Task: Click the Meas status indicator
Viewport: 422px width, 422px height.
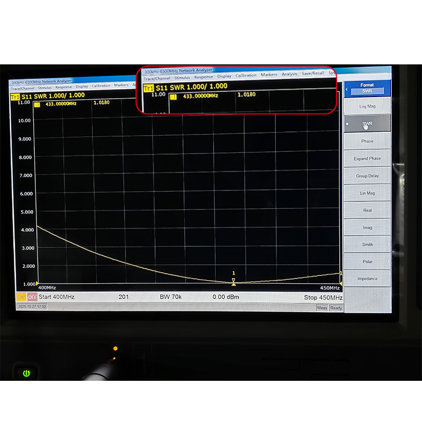Action: pyautogui.click(x=322, y=308)
